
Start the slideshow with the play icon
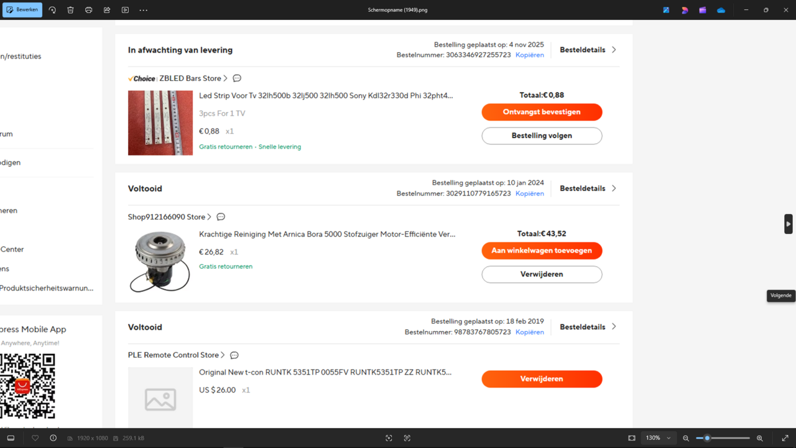point(125,10)
